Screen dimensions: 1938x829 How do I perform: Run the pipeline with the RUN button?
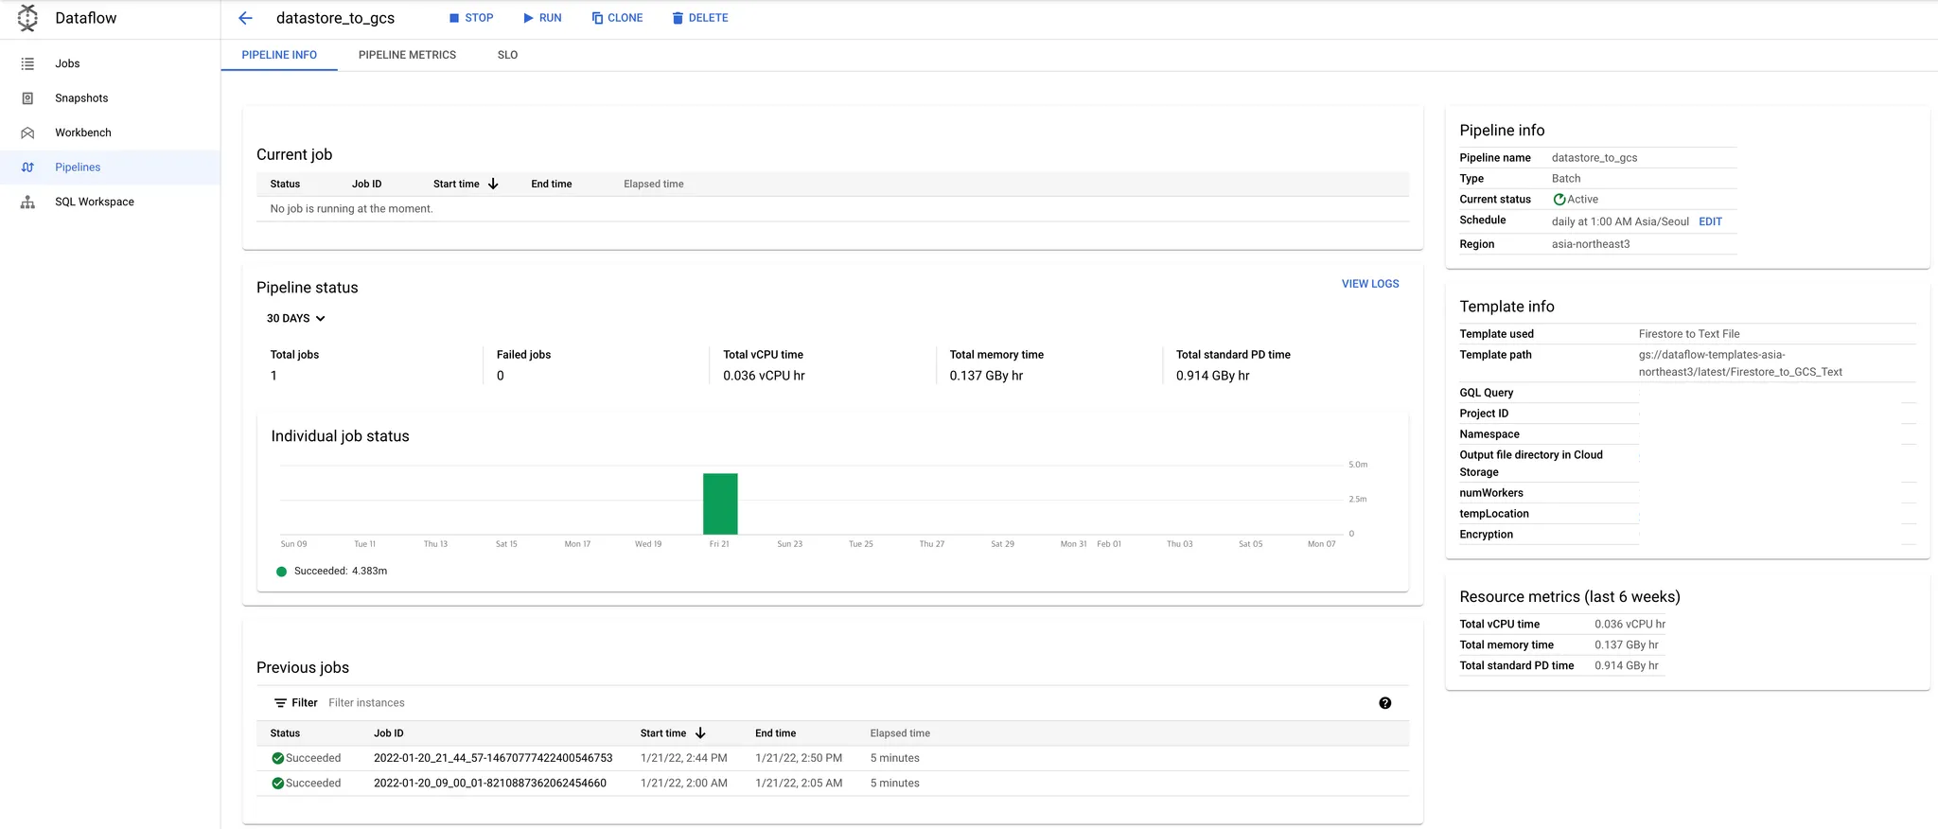coord(542,18)
